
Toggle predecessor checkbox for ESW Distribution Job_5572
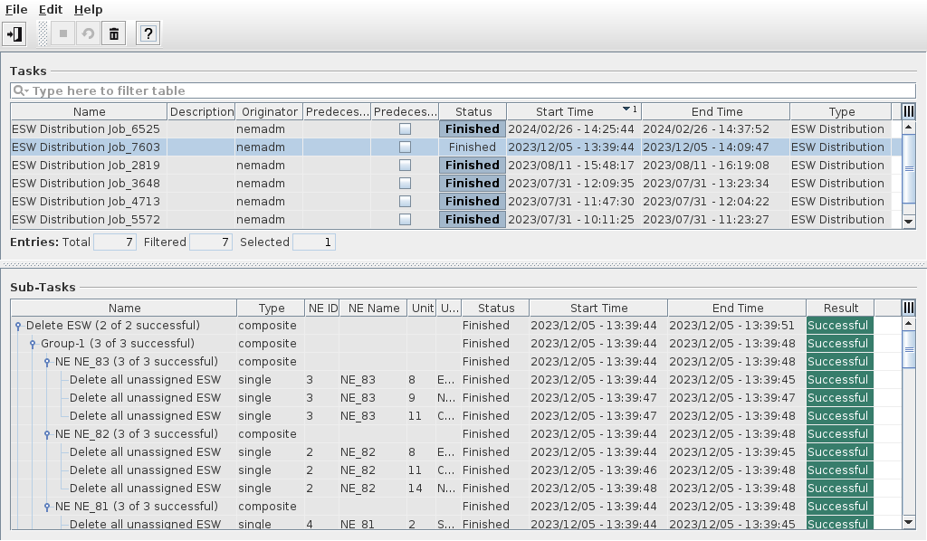tap(405, 220)
